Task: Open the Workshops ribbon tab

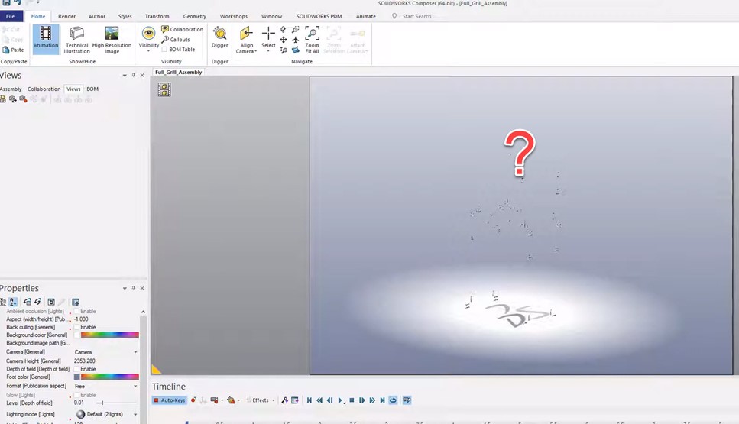Action: (234, 16)
